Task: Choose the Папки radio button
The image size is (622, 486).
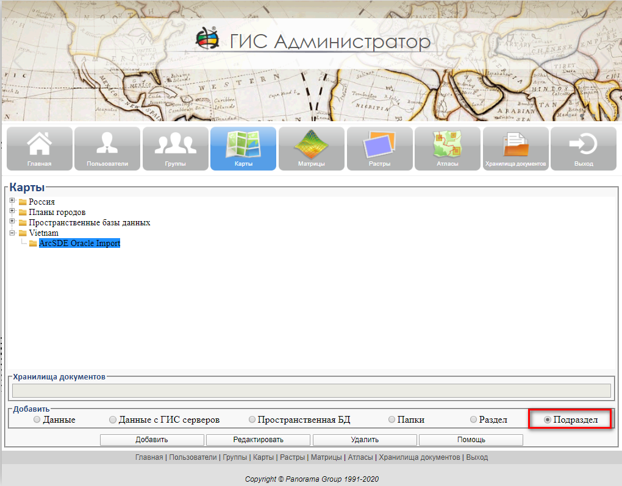Action: (392, 420)
